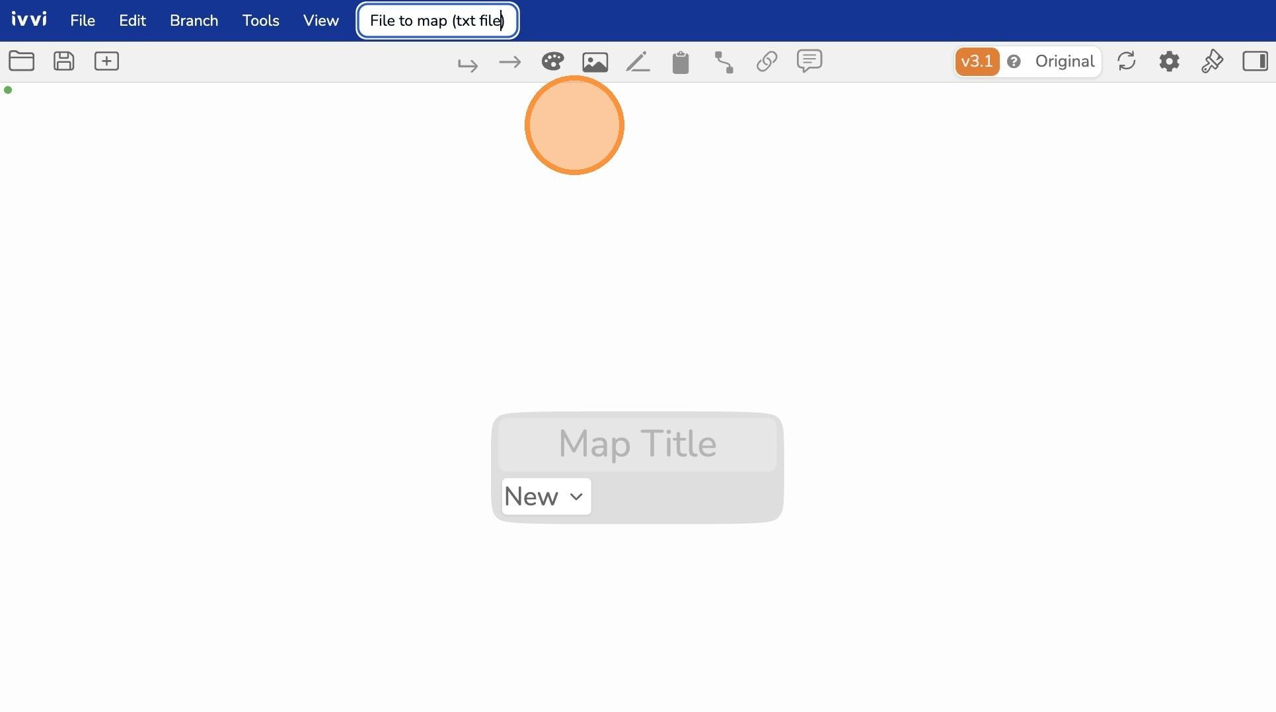Viewport: 1276px width, 712px height.
Task: Open the Tools menu
Action: 260,20
